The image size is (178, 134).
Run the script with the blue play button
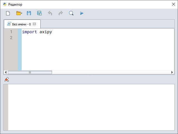(x=82, y=13)
